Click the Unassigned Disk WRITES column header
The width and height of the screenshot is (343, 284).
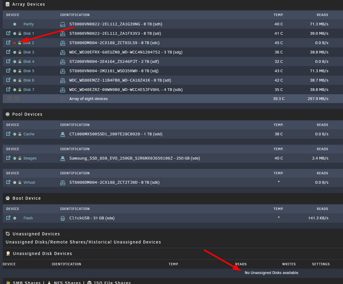coord(289,264)
